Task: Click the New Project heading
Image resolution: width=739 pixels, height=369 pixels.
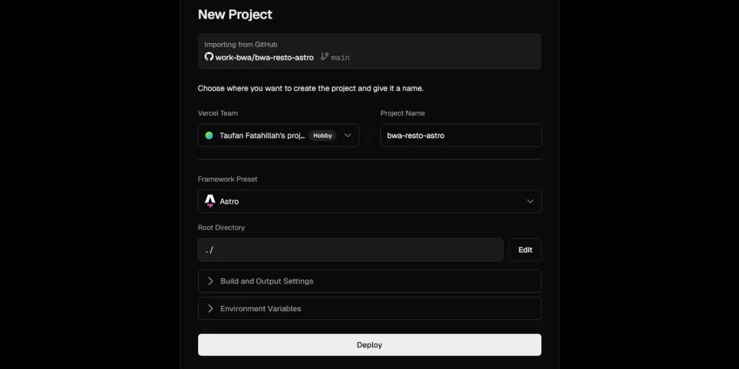Action: tap(235, 14)
